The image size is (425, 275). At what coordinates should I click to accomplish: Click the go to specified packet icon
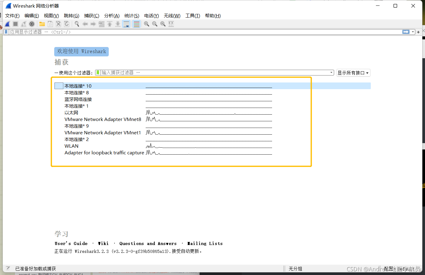point(101,24)
